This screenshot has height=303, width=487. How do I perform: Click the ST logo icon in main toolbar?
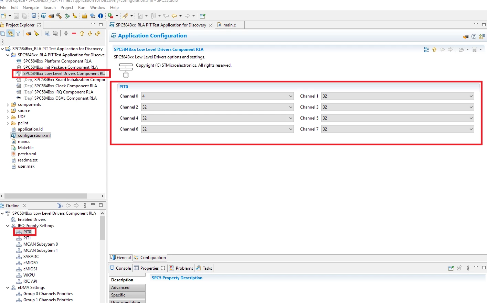(43, 16)
